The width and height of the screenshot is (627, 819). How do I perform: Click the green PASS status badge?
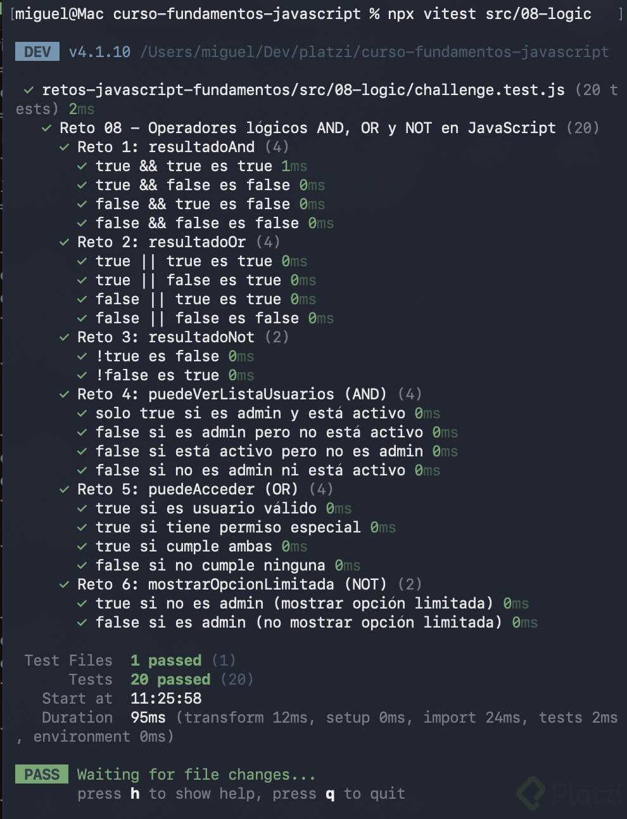click(x=42, y=775)
